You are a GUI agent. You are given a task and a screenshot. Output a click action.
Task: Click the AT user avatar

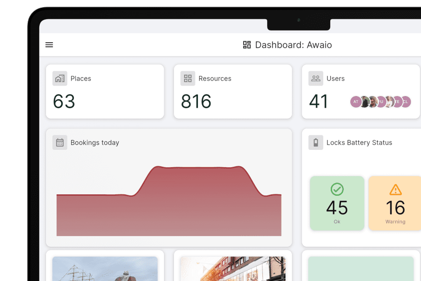click(x=356, y=102)
